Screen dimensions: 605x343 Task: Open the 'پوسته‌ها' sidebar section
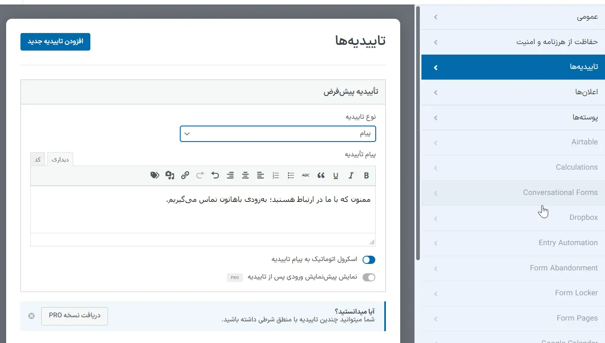(513, 117)
